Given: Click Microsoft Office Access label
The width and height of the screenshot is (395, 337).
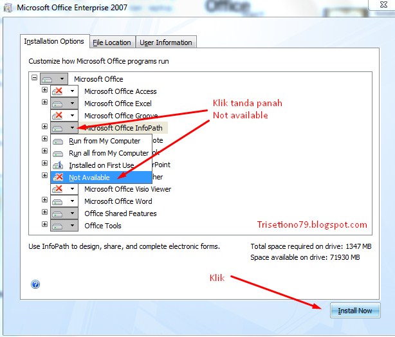Looking at the screenshot, I should (120, 91).
